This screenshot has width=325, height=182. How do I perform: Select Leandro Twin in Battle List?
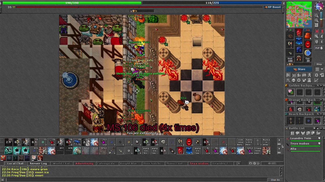coord(303,139)
